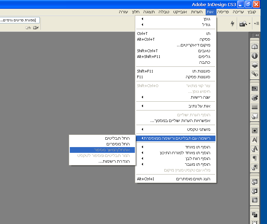Open the Layers panel icon
Viewport: 267px width, 224px height.
coord(254,65)
